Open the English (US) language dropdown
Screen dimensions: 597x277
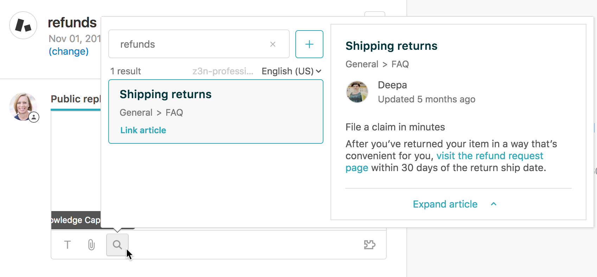[291, 71]
